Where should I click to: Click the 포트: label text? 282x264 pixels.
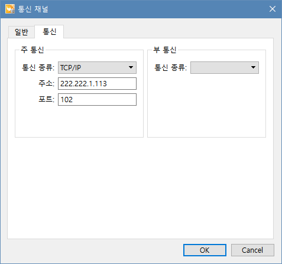click(x=46, y=99)
